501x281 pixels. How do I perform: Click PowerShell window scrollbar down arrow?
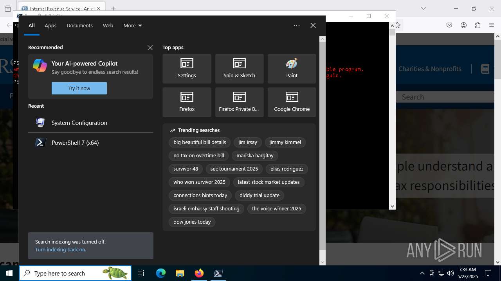click(x=392, y=206)
